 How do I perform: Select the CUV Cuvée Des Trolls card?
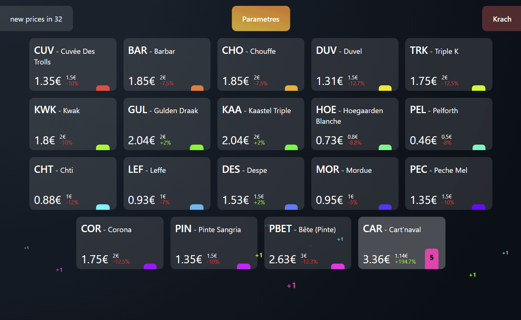(73, 64)
